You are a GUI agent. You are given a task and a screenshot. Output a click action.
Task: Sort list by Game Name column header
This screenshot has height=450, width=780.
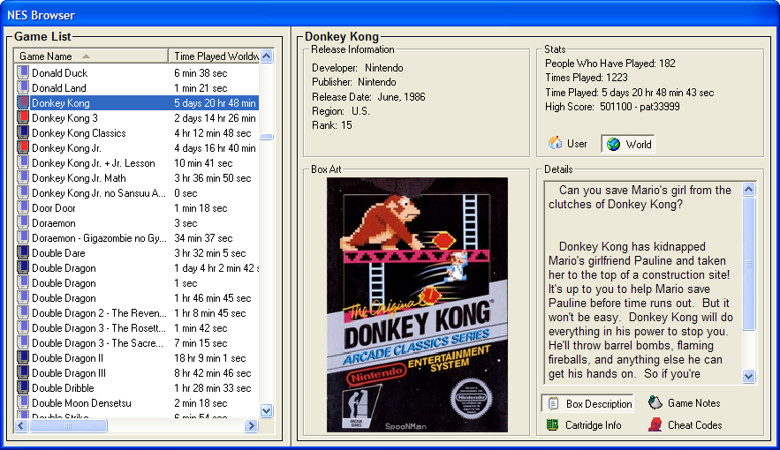point(91,56)
